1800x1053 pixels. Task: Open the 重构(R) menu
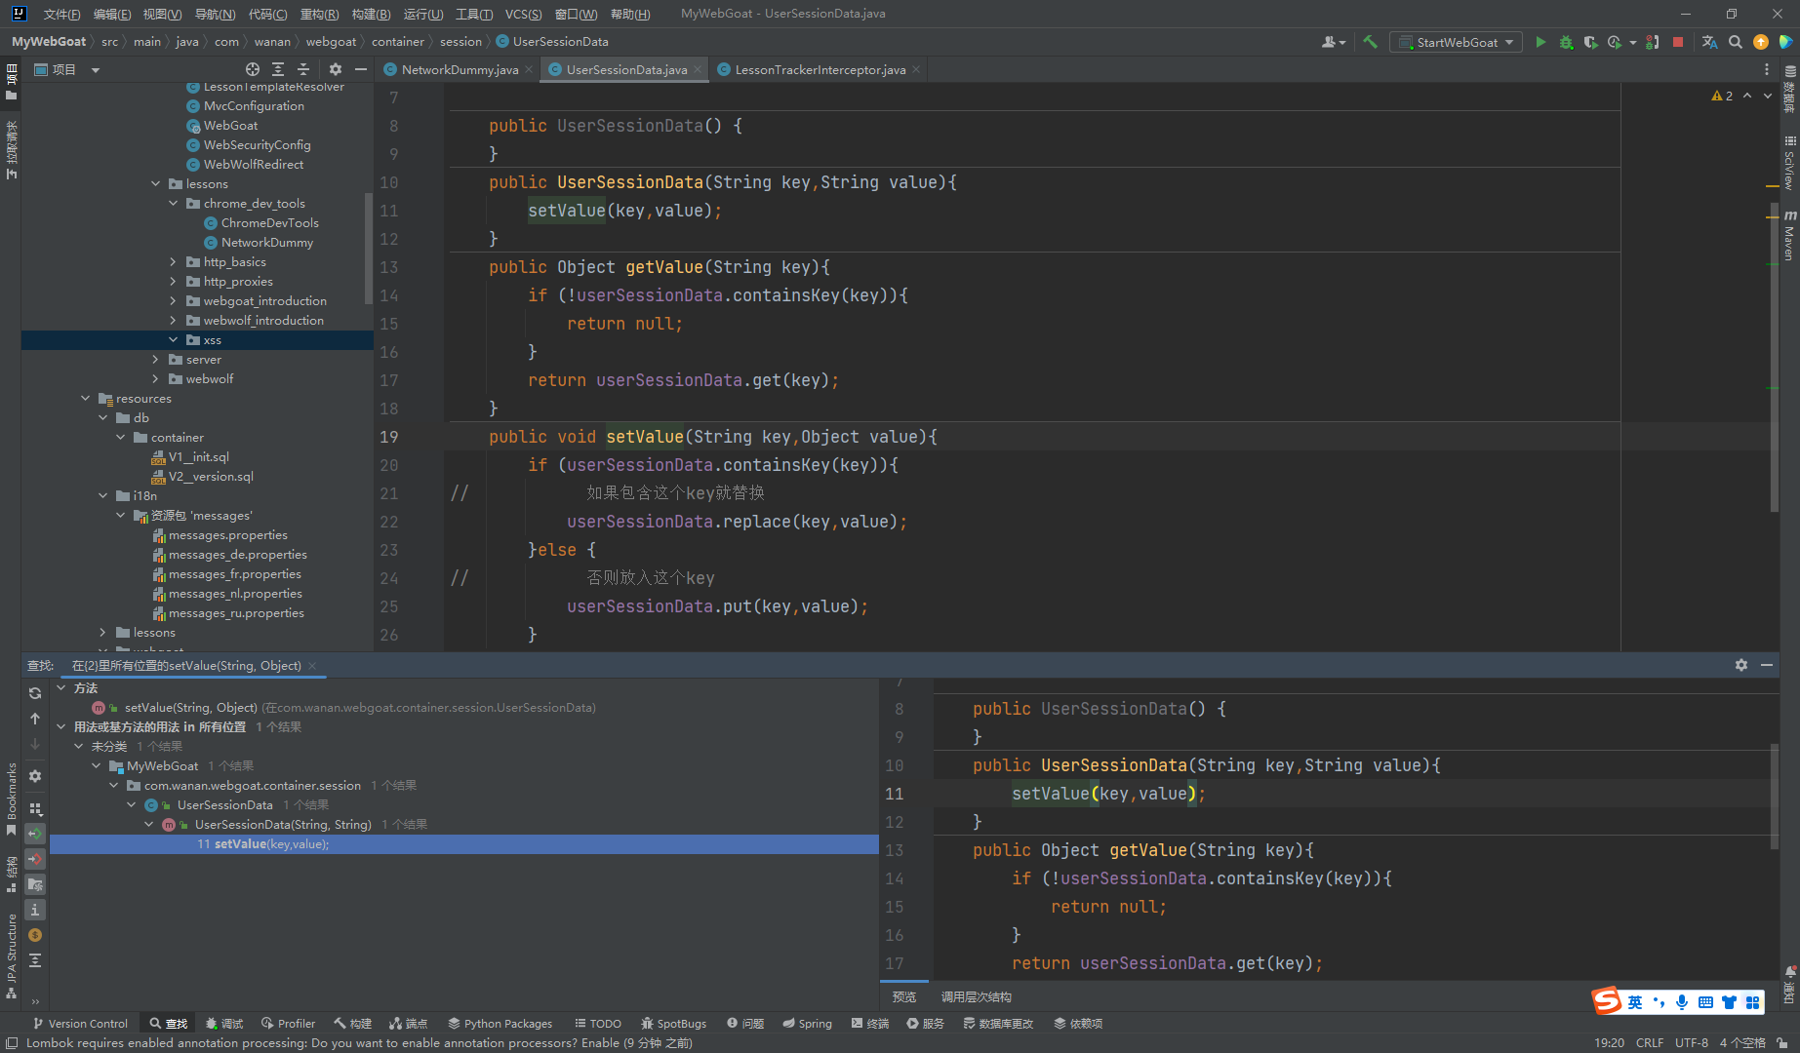[319, 14]
